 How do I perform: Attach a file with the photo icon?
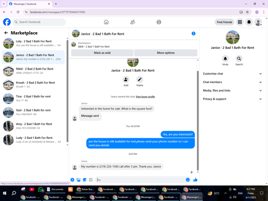click(x=78, y=180)
